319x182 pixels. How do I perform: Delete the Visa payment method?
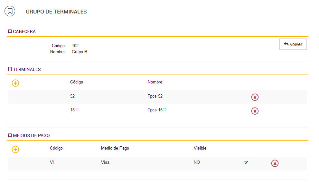pos(275,163)
